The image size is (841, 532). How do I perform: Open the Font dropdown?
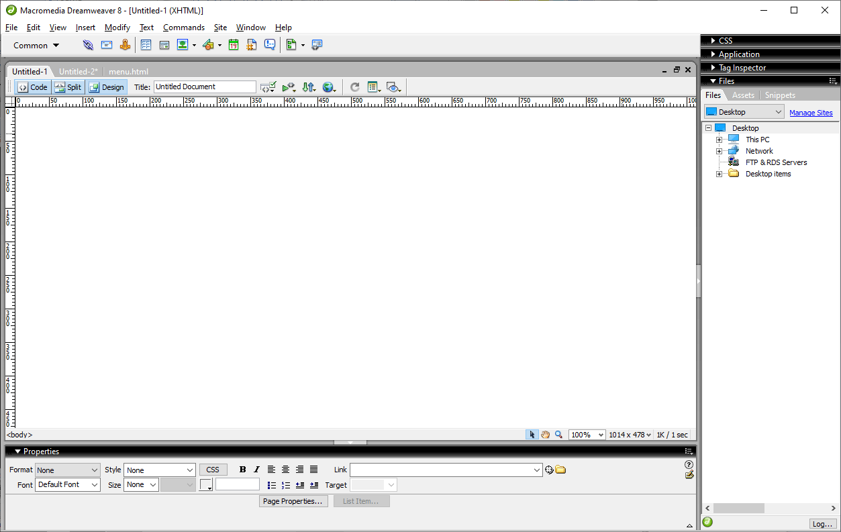click(x=68, y=484)
